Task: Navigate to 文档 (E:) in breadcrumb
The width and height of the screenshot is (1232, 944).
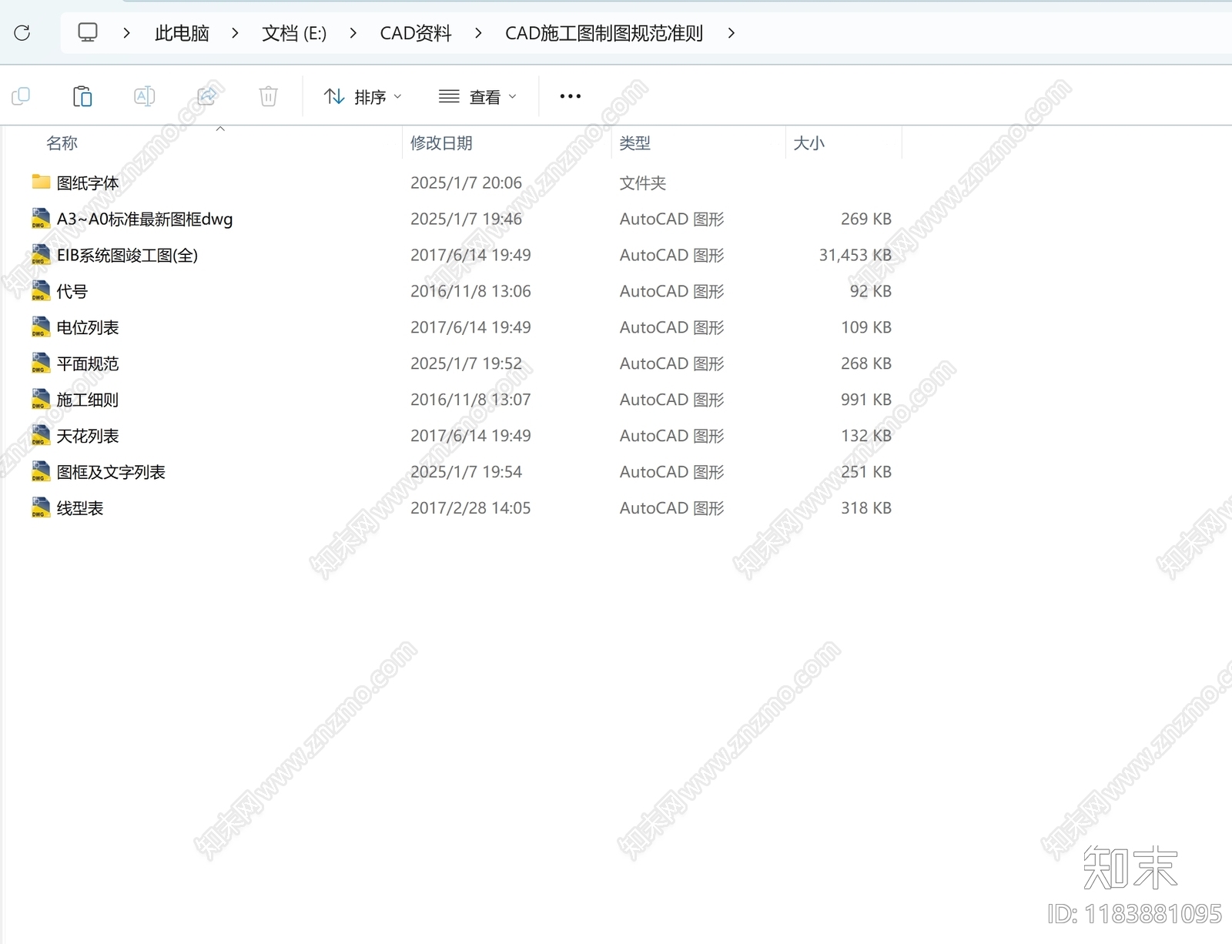Action: pos(294,33)
